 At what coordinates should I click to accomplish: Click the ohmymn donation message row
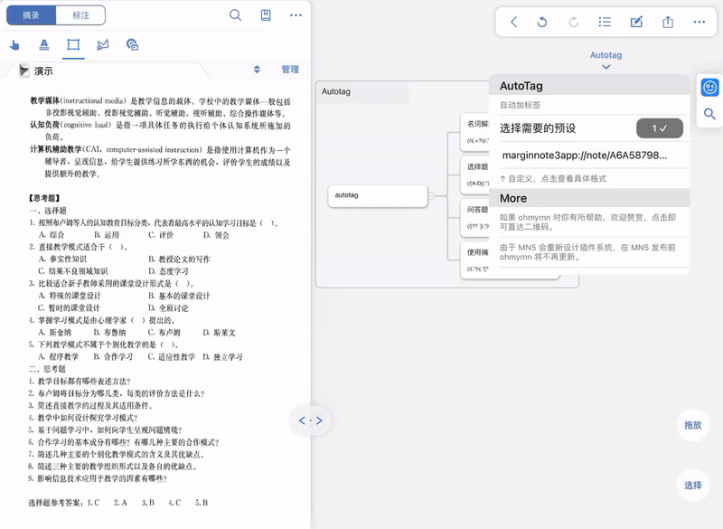[x=589, y=222]
